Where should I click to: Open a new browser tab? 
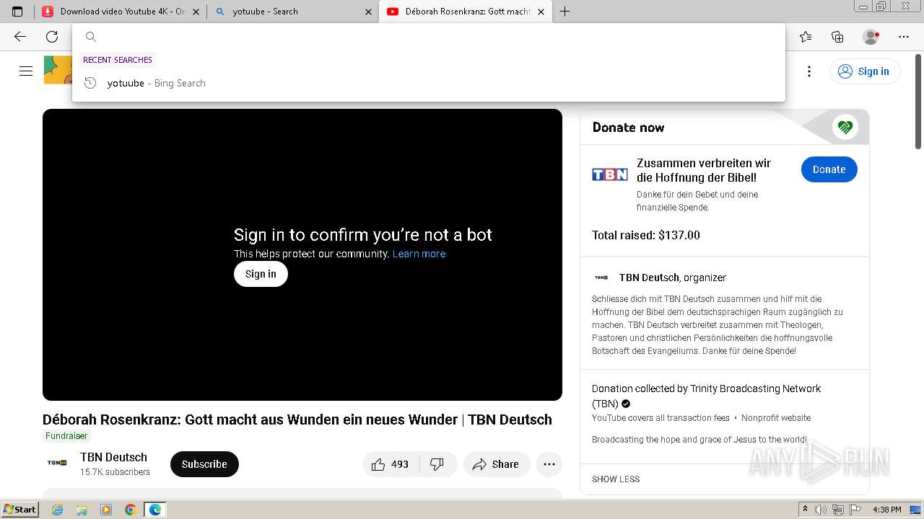click(x=565, y=12)
